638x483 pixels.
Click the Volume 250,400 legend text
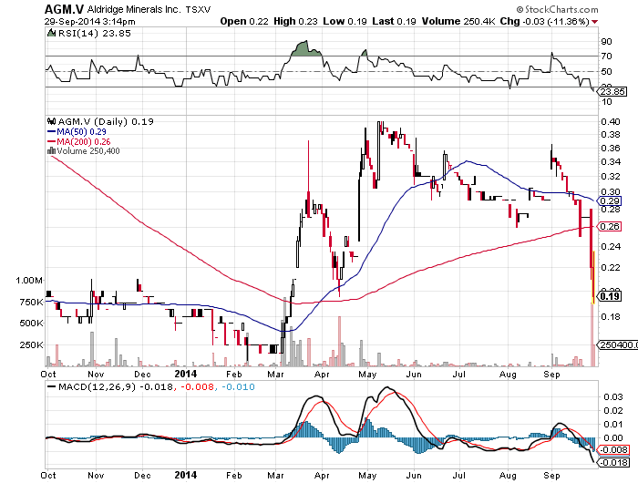coord(88,151)
